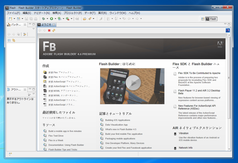Viewport: 238px width, 163px height.
Task: Close the ようこそ welcome tab
Action: tap(54, 25)
